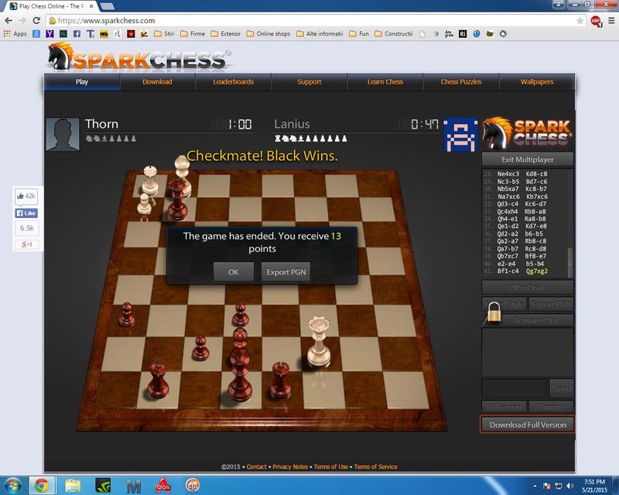Open the Adblock Plus extension icon
The height and width of the screenshot is (495, 619).
(596, 21)
